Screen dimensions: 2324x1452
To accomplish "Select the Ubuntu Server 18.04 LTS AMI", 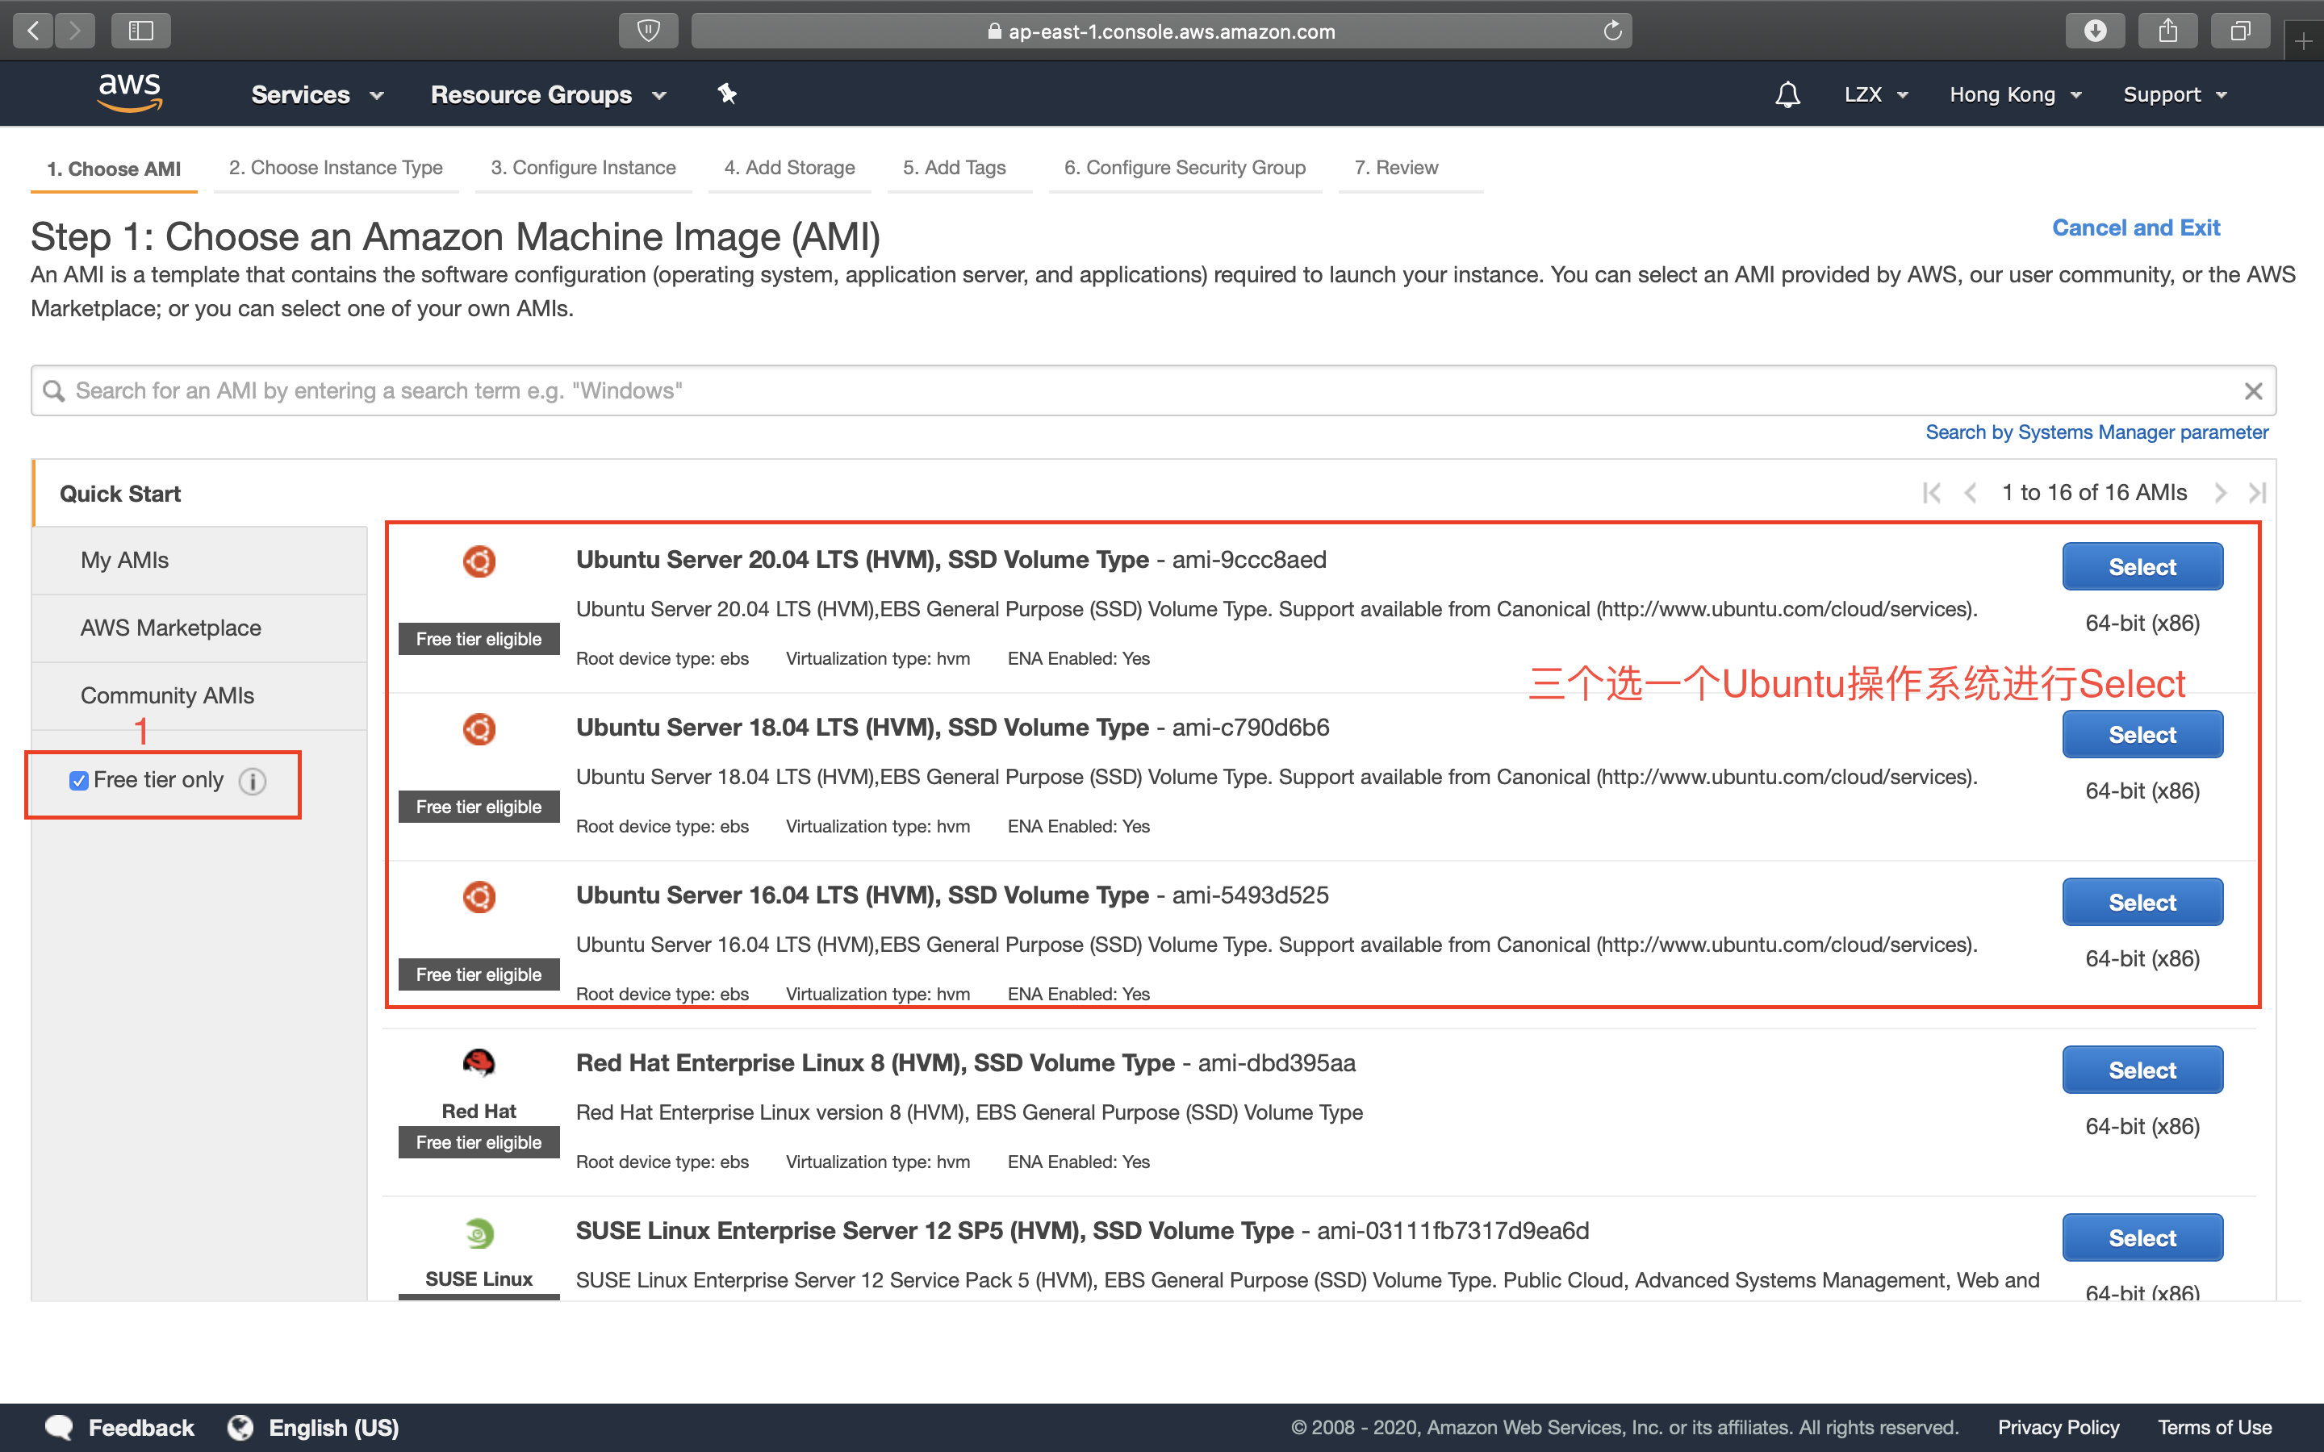I will (2142, 735).
